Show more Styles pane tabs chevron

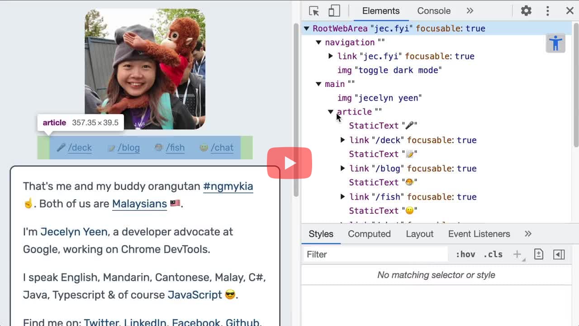(528, 234)
